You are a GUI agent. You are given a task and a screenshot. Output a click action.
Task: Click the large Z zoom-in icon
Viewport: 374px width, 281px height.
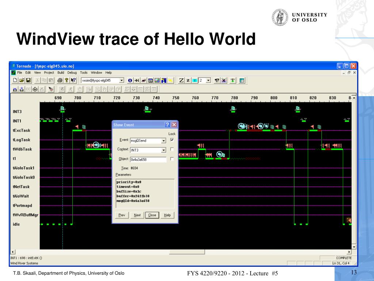181,80
